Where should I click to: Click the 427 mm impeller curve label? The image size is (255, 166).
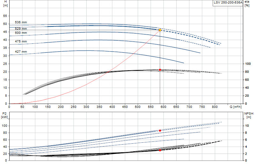(21, 52)
